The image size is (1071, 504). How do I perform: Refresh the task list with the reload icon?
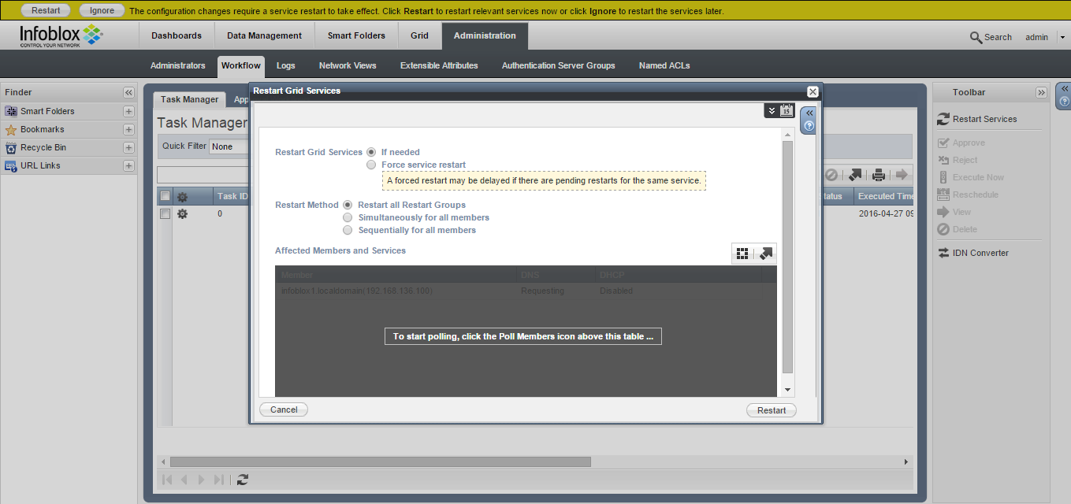pyautogui.click(x=243, y=479)
